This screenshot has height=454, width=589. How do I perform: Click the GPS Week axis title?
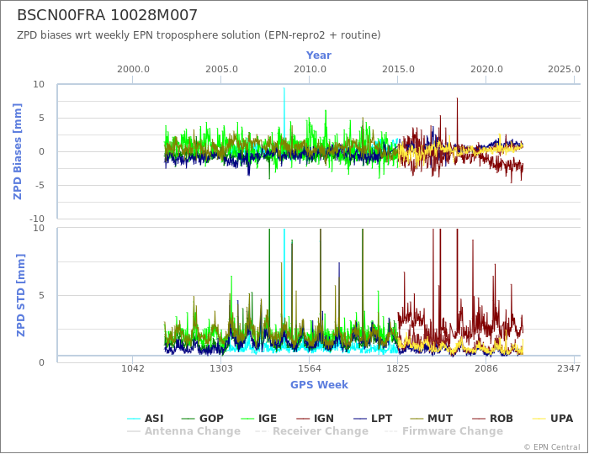[x=319, y=384]
